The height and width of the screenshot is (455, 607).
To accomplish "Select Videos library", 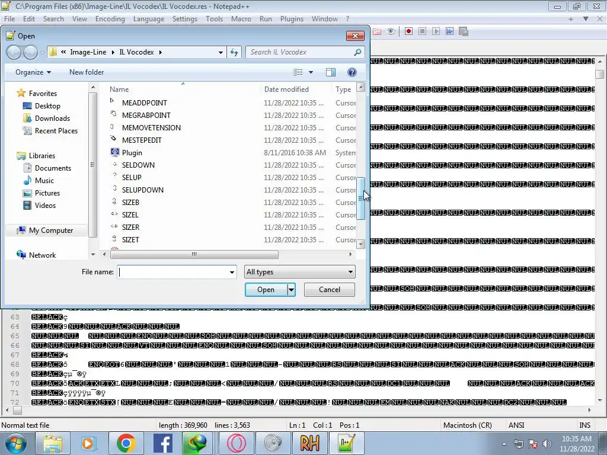I will [45, 206].
